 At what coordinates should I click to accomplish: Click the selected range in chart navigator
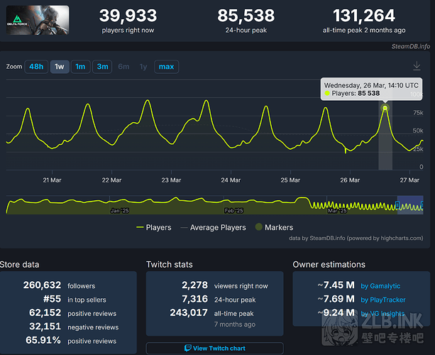click(x=409, y=205)
